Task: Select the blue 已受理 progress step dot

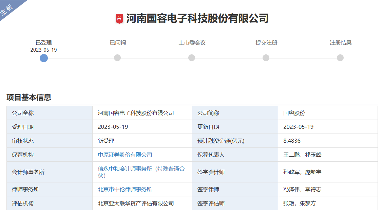Action: (x=44, y=58)
